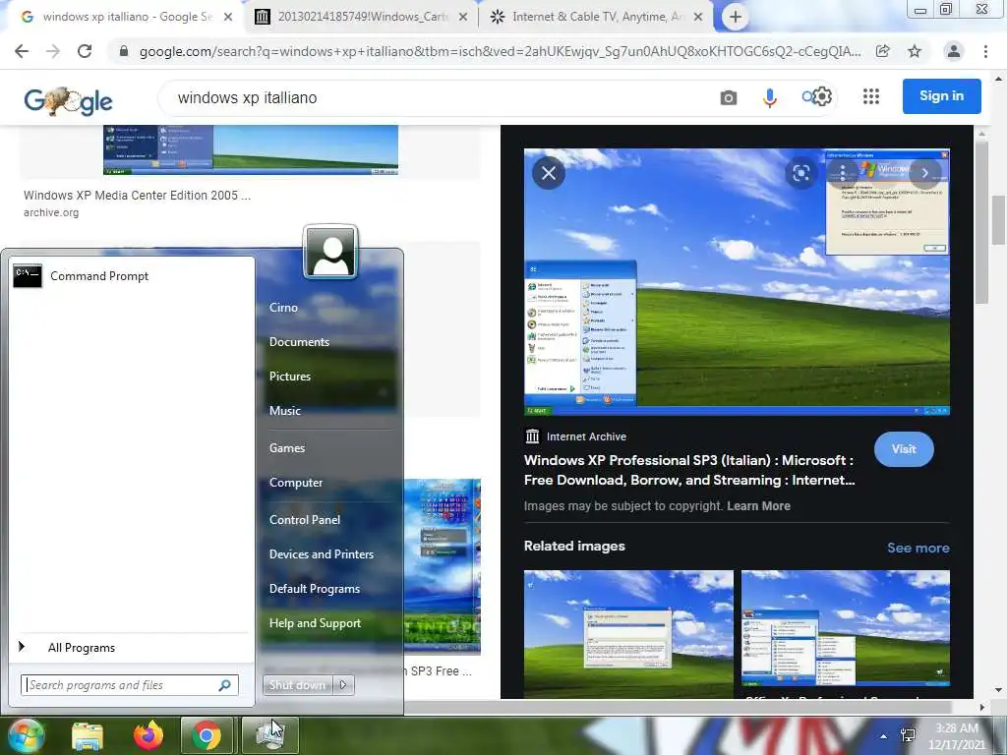
Task: Open Documents from the Start menu
Action: tap(299, 341)
